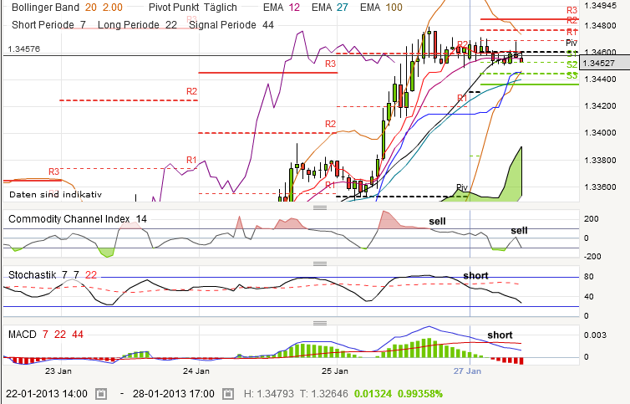The image size is (630, 404).
Task: Open the start date calendar icon
Action: [x=101, y=393]
